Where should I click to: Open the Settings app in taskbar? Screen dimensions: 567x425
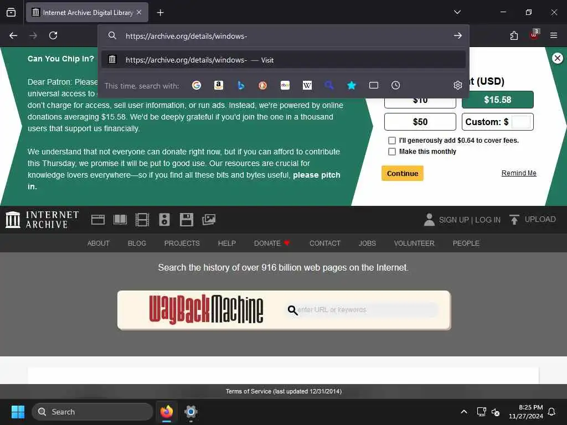point(190,412)
